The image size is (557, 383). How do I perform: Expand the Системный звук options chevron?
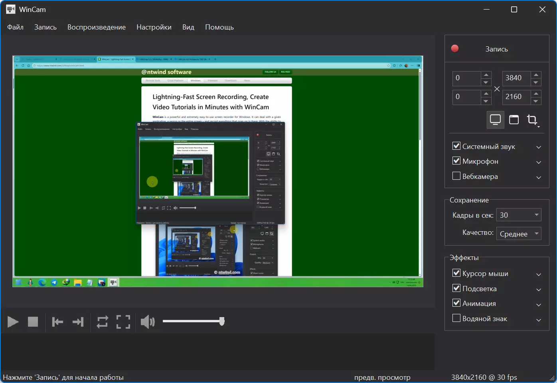(539, 147)
